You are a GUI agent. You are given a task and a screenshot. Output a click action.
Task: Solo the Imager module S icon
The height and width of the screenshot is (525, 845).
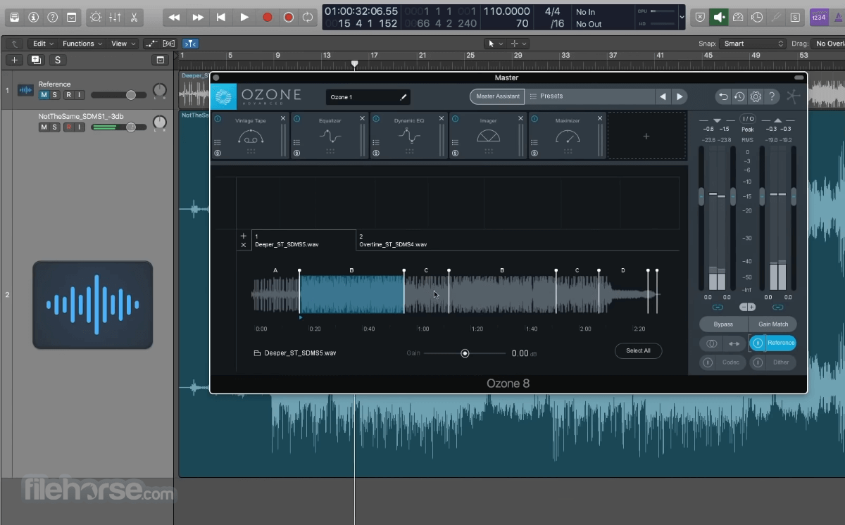click(455, 153)
